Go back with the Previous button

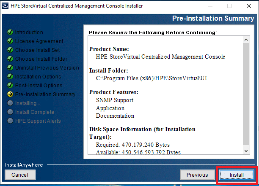tap(197, 175)
